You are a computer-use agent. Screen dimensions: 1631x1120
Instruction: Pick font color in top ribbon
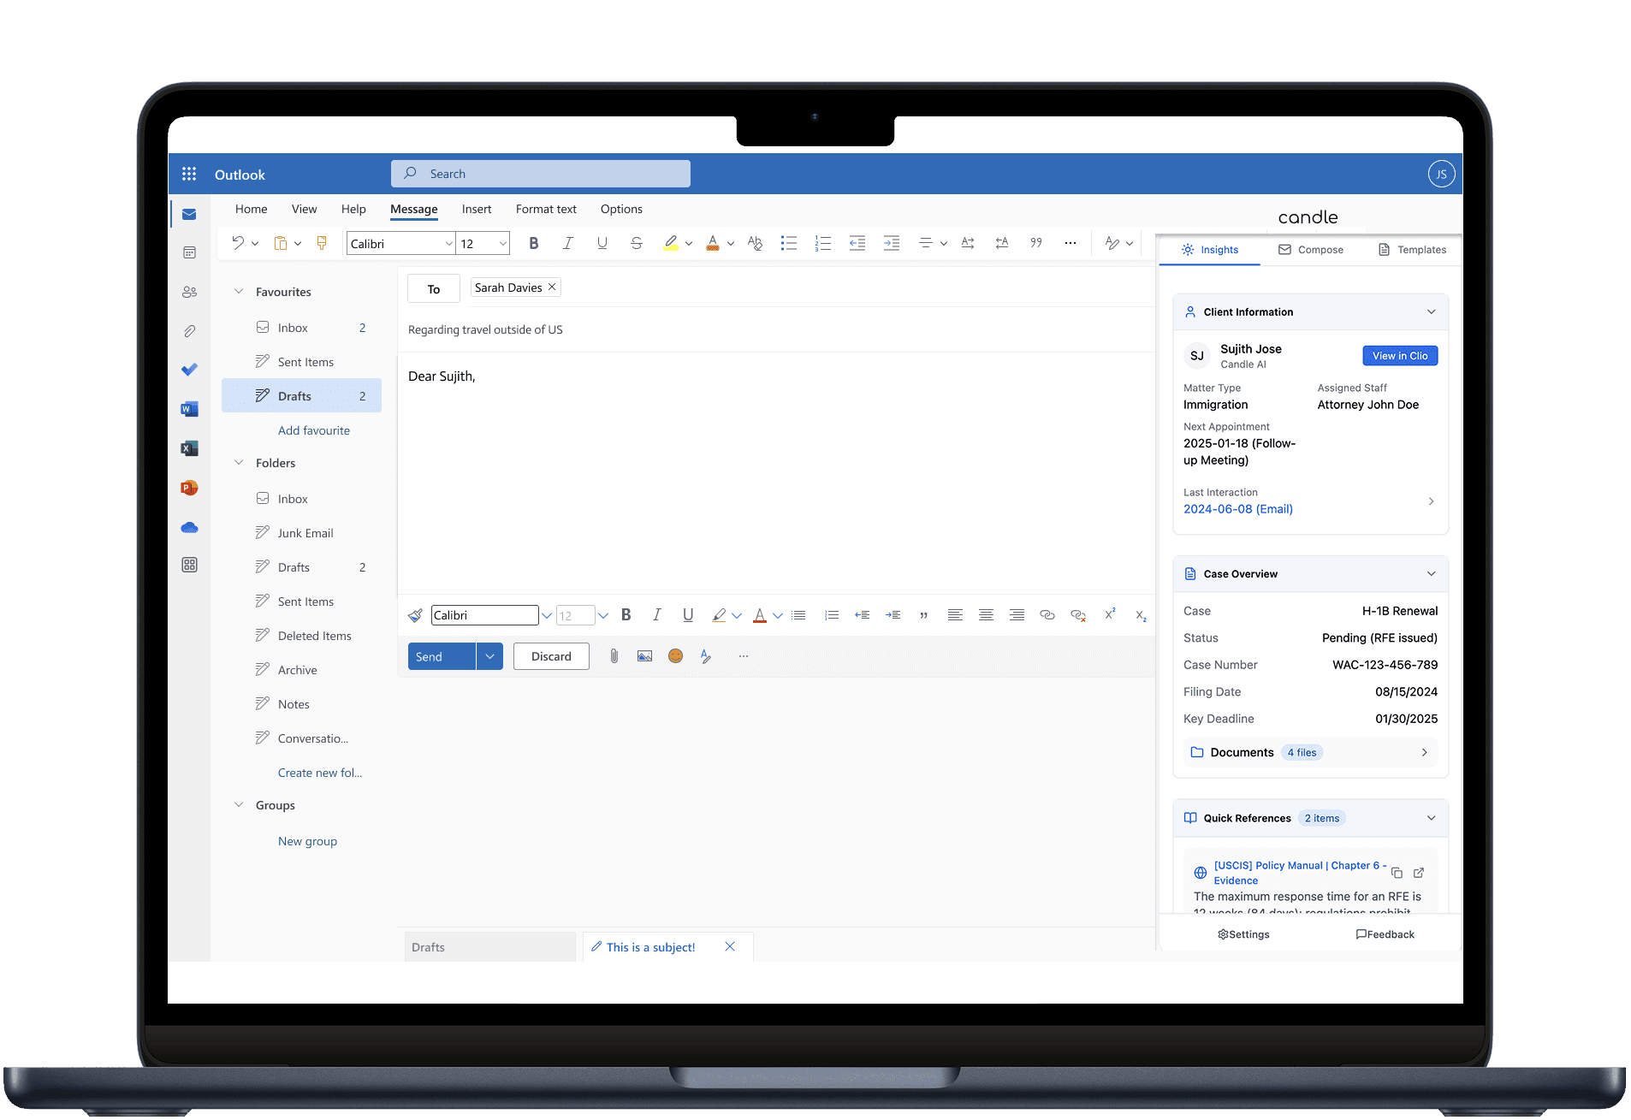(712, 243)
